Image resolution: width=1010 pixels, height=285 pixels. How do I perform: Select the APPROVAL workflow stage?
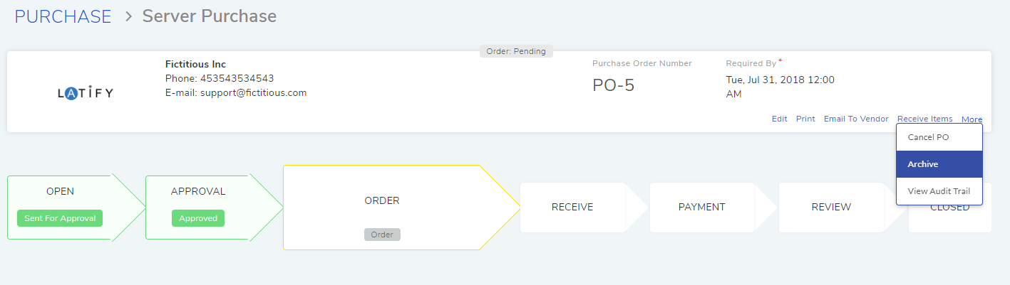(198, 191)
